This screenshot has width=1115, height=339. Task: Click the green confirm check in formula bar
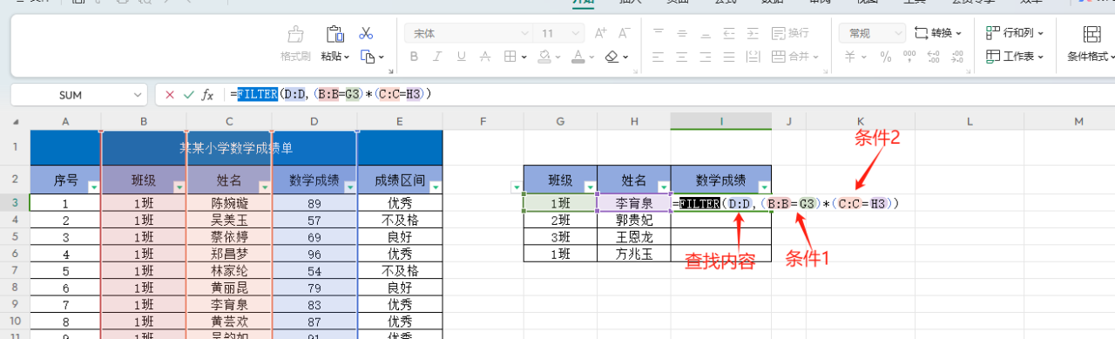[x=188, y=94]
